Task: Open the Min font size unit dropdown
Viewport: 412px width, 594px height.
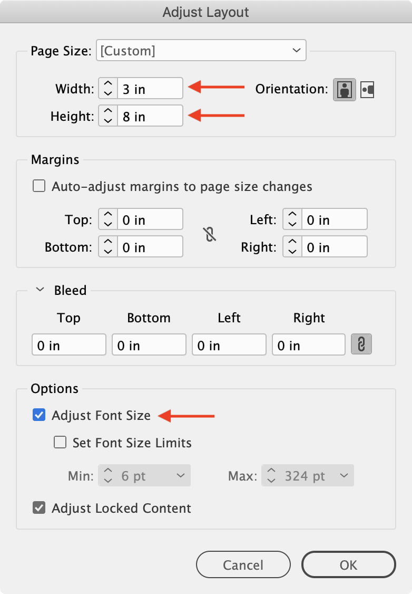Action: 181,475
